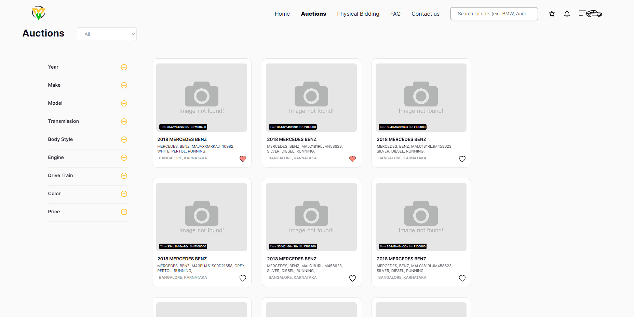Open the All auctions dropdown

coord(107,34)
